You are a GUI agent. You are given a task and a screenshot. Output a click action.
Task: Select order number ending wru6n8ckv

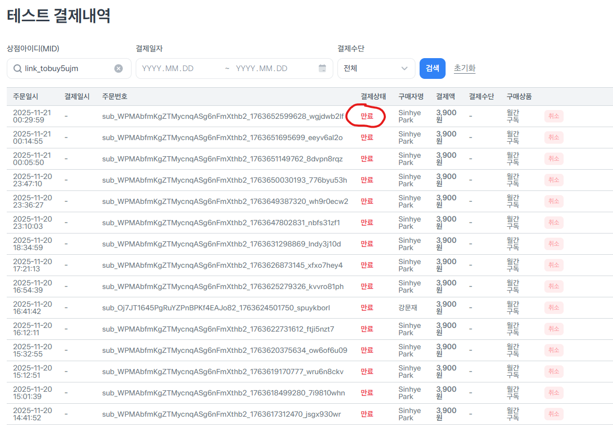pyautogui.click(x=223, y=372)
